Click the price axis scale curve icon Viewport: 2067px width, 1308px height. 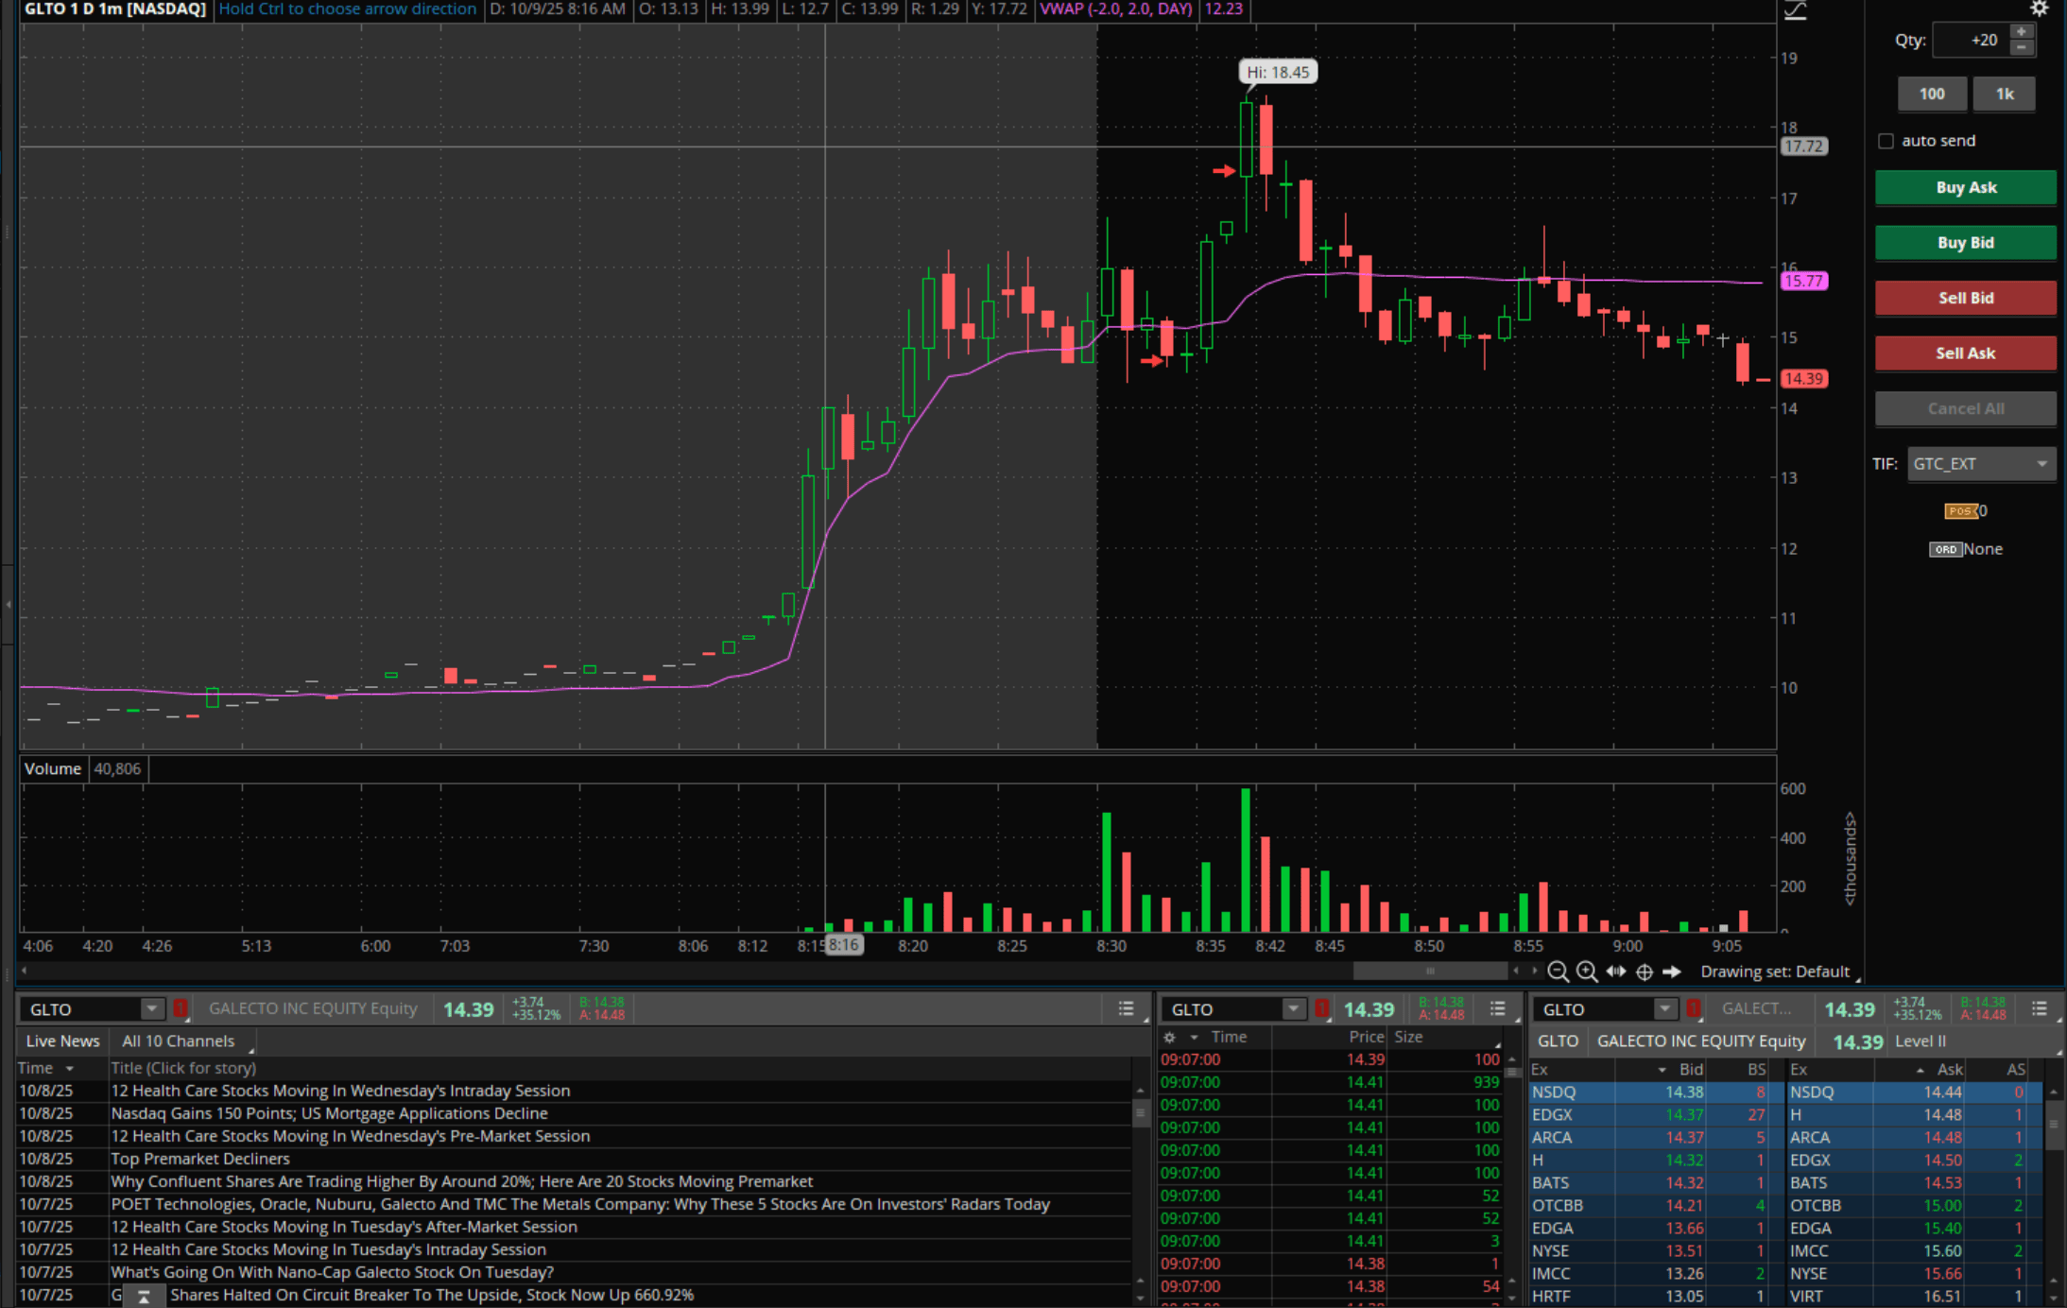1795,11
